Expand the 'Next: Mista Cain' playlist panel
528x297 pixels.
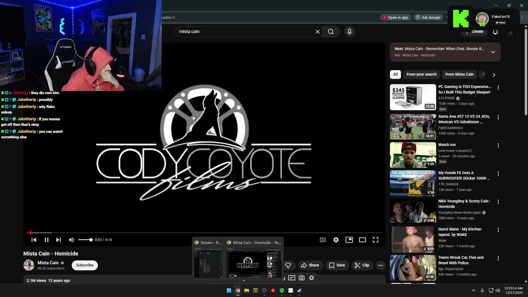pyautogui.click(x=493, y=52)
